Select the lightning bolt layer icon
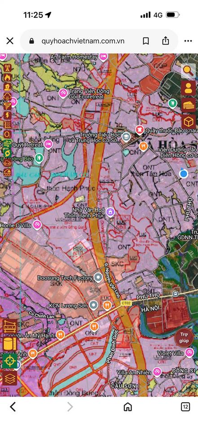Viewport: 198px width, 432px height. [x=7, y=115]
